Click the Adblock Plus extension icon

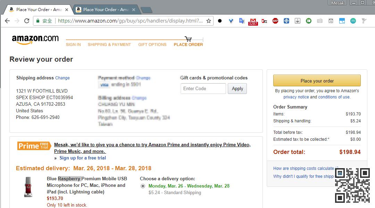pyautogui.click(x=275, y=21)
